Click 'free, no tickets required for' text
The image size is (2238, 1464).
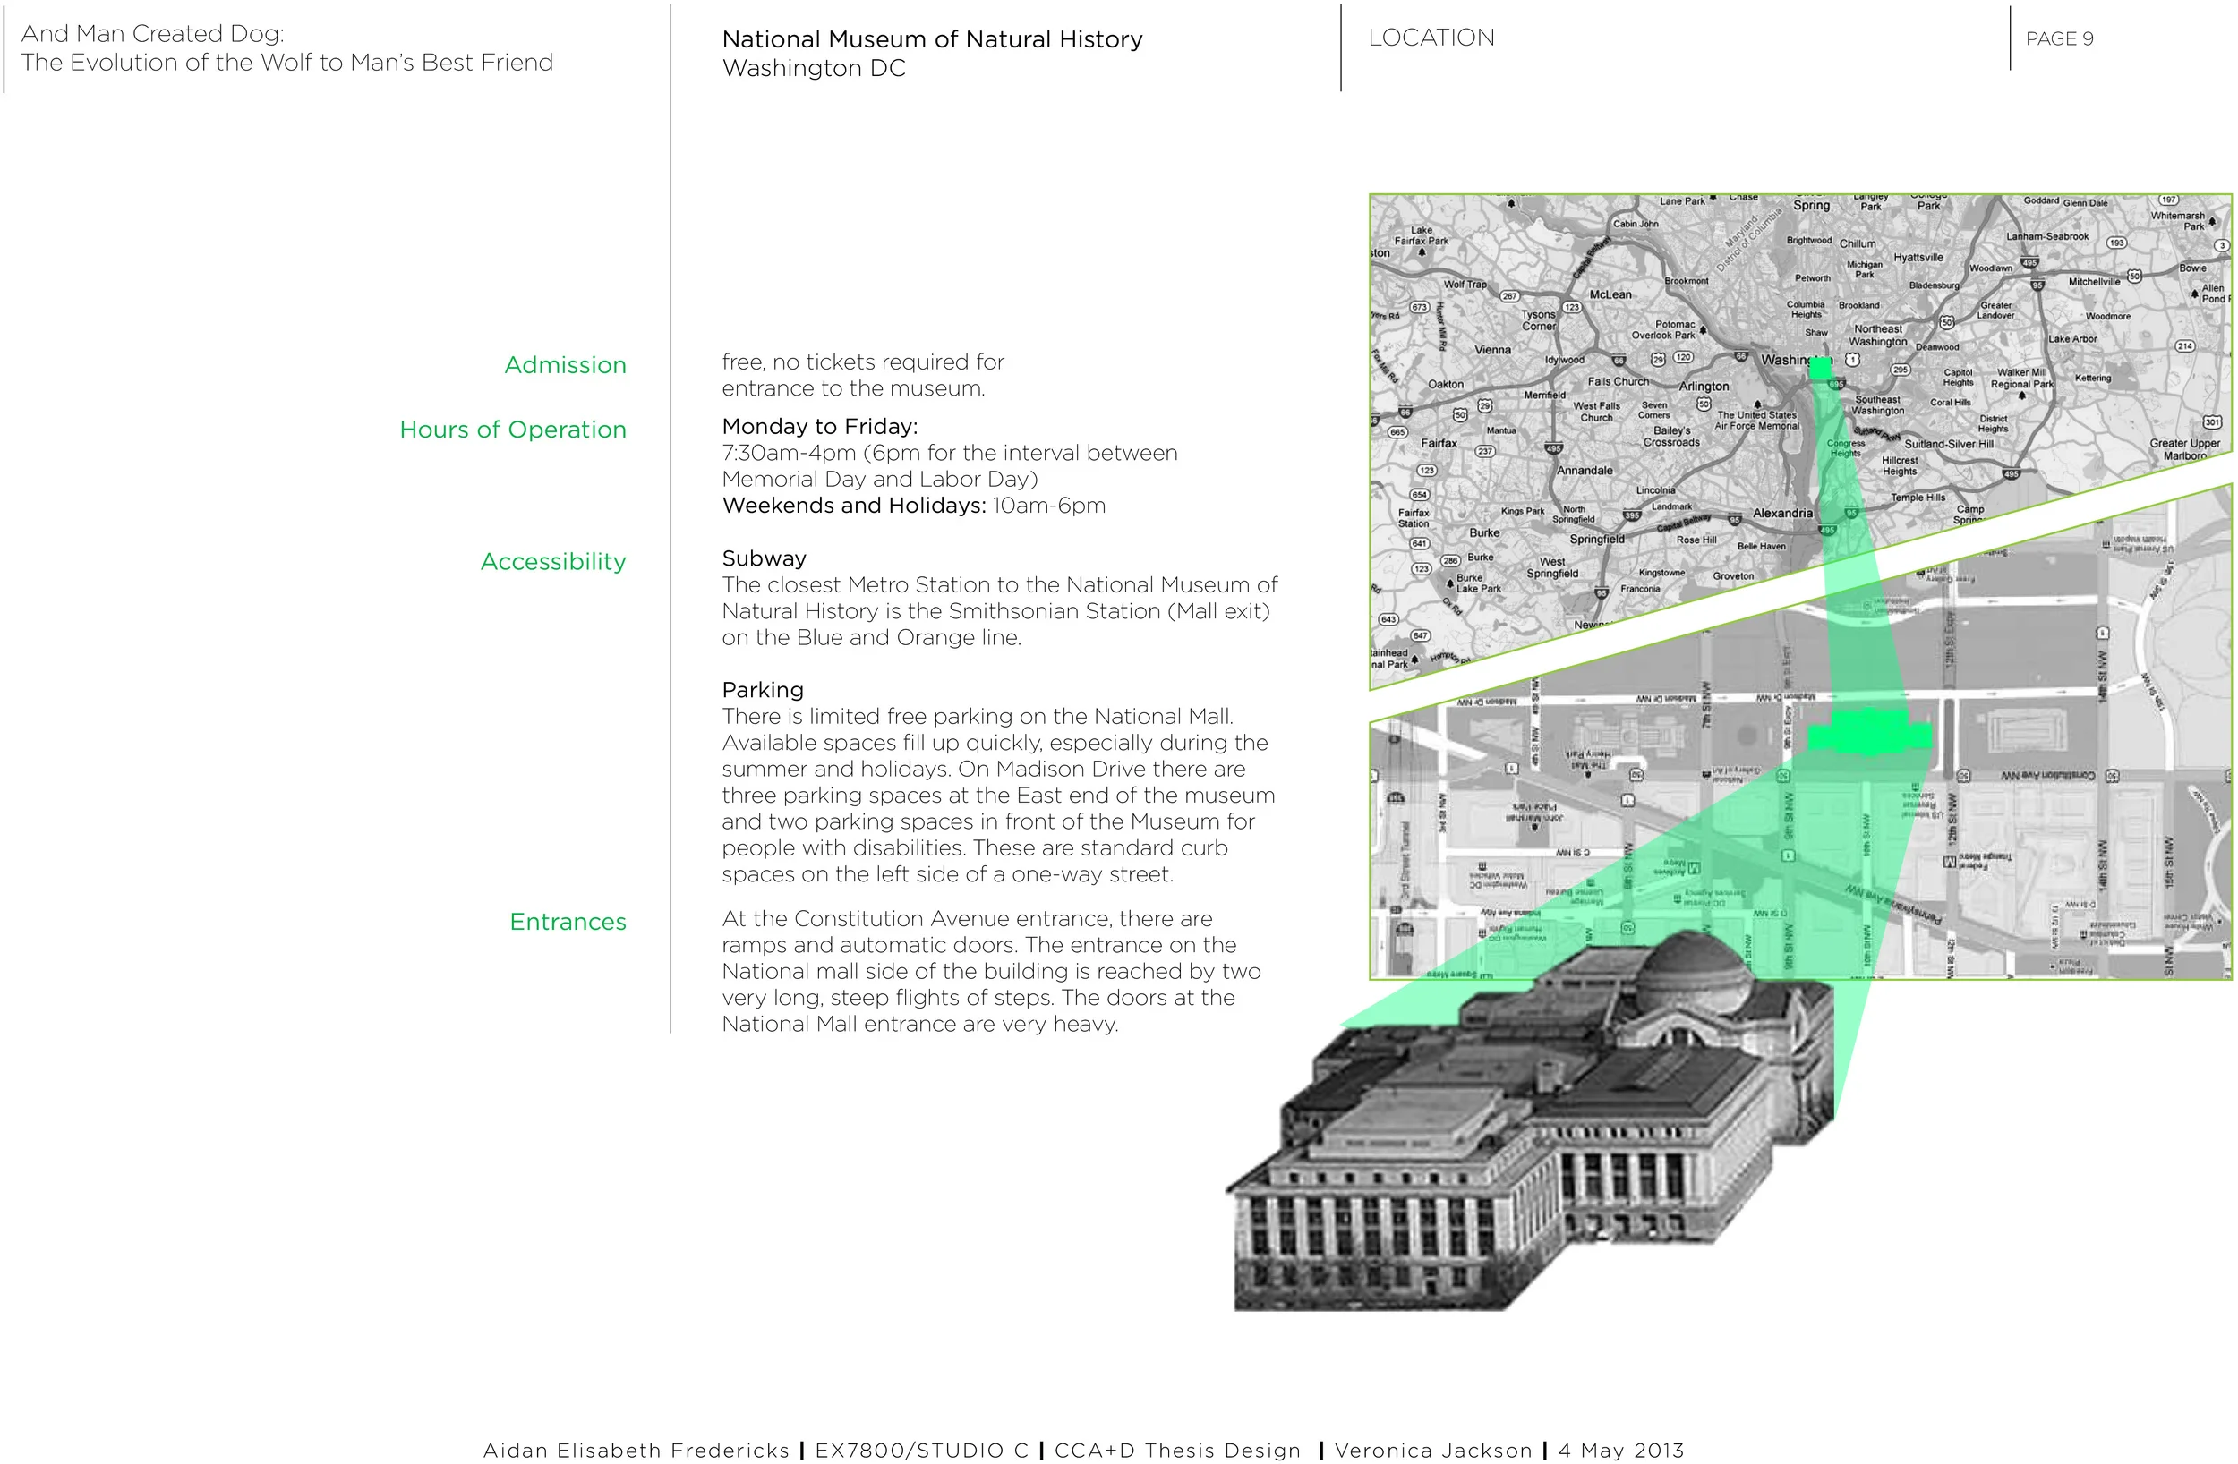click(x=862, y=362)
